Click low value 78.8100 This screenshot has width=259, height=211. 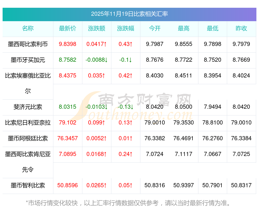coord(213,123)
